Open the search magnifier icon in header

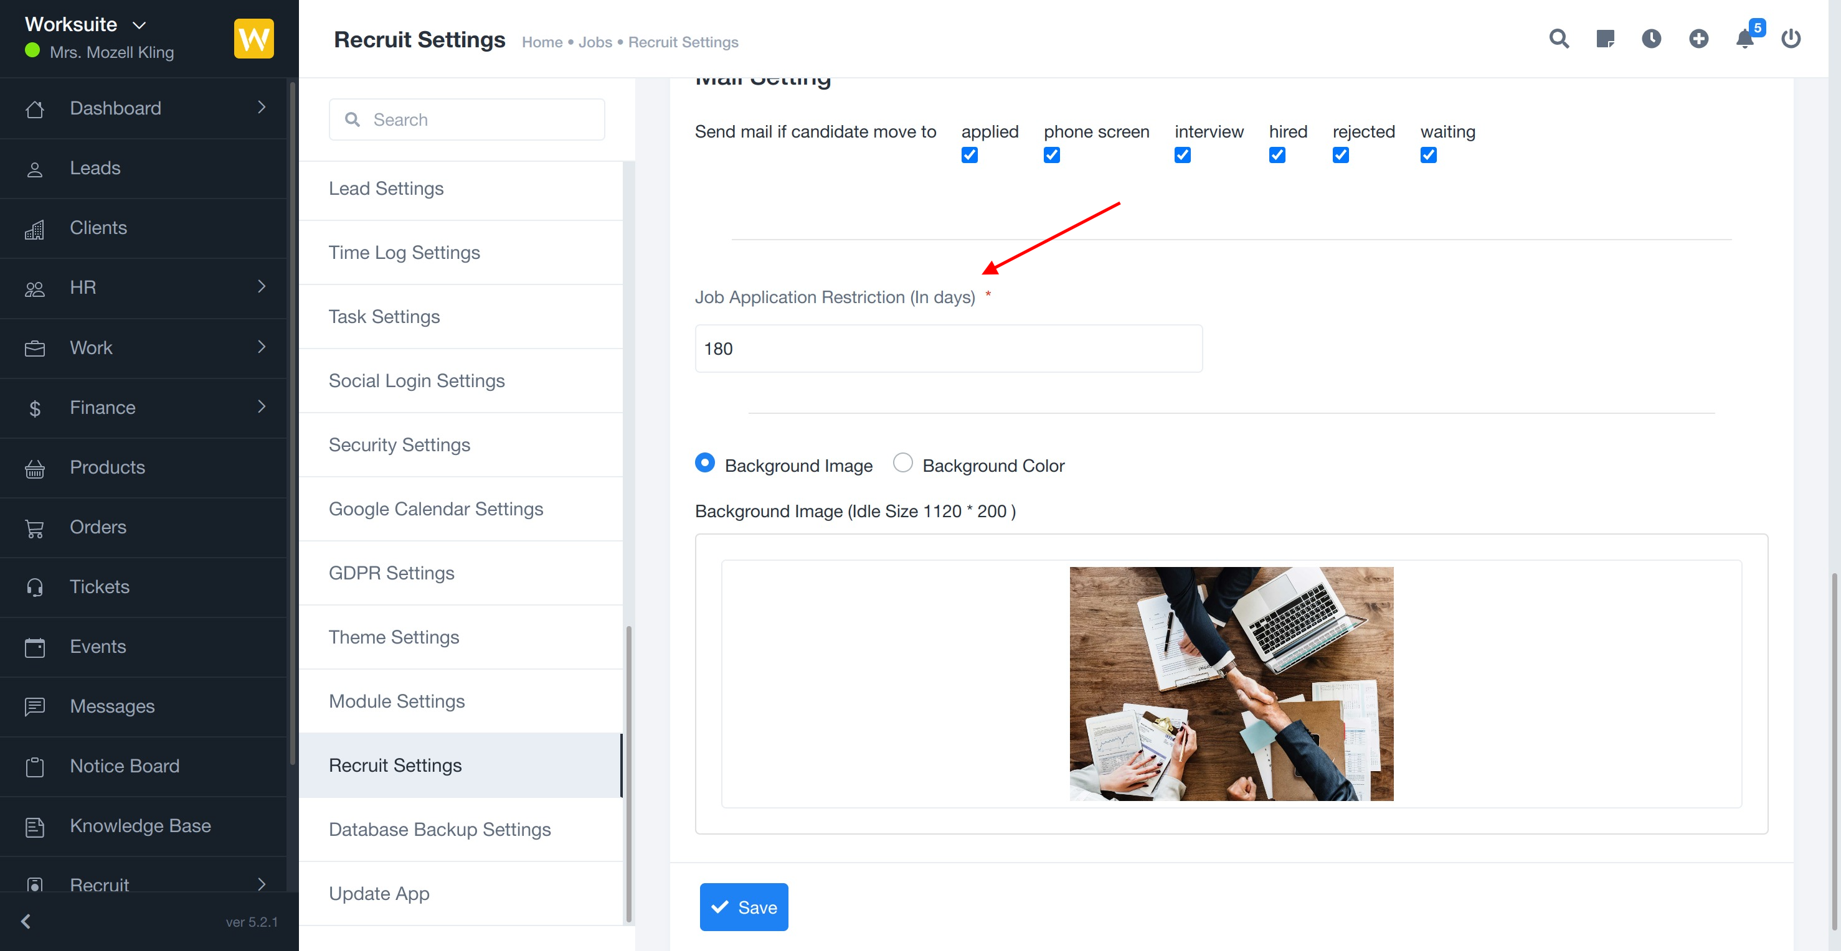click(x=1559, y=39)
